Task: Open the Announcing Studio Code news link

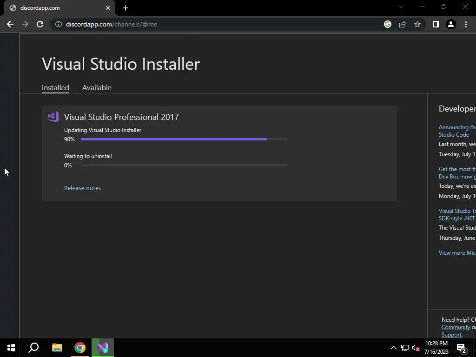Action: [457, 131]
